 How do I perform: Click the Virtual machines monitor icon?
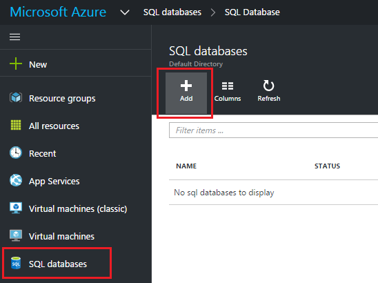pos(16,235)
